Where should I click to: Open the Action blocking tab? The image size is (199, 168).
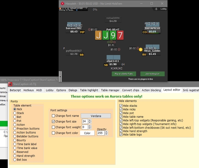click(x=151, y=90)
